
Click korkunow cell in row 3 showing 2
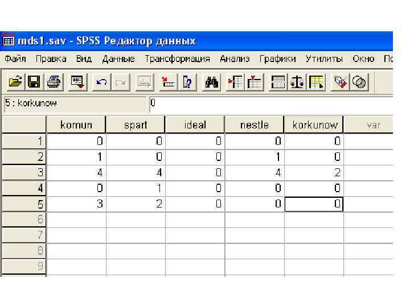click(314, 173)
